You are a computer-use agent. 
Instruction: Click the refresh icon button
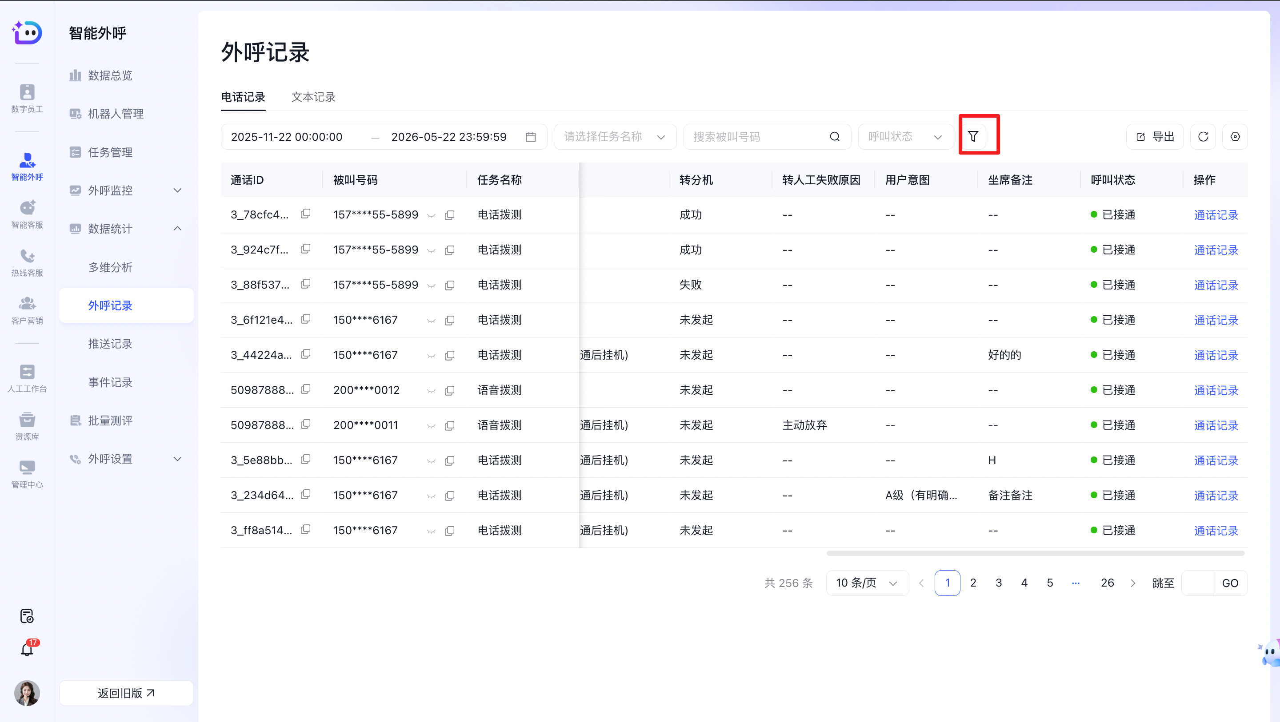(x=1203, y=137)
